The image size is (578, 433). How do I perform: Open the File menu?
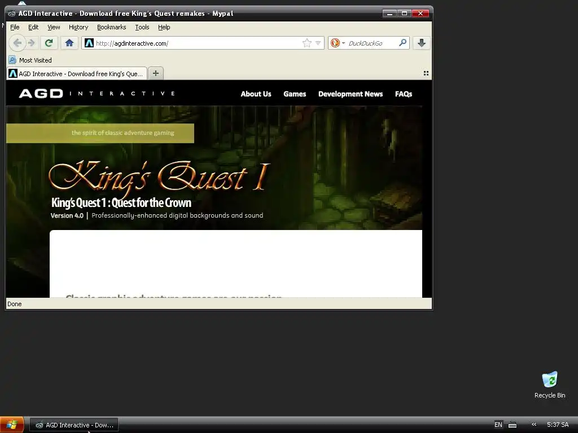click(x=15, y=27)
